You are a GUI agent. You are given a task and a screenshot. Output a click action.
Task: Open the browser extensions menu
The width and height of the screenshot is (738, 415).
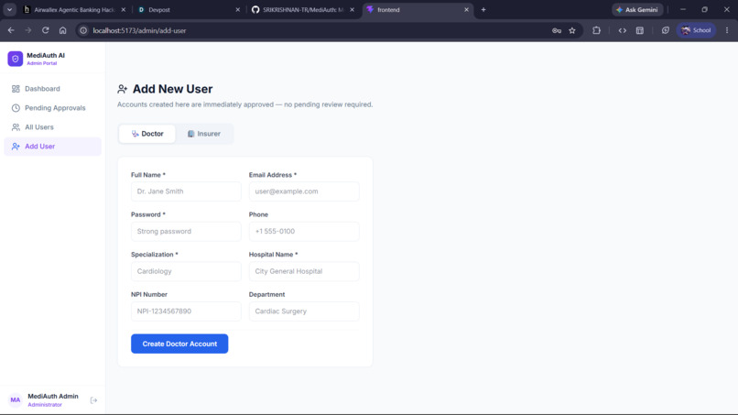click(x=596, y=30)
